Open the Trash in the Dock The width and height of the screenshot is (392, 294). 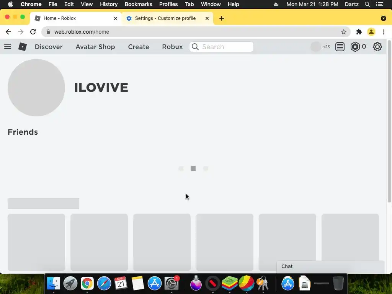338,284
